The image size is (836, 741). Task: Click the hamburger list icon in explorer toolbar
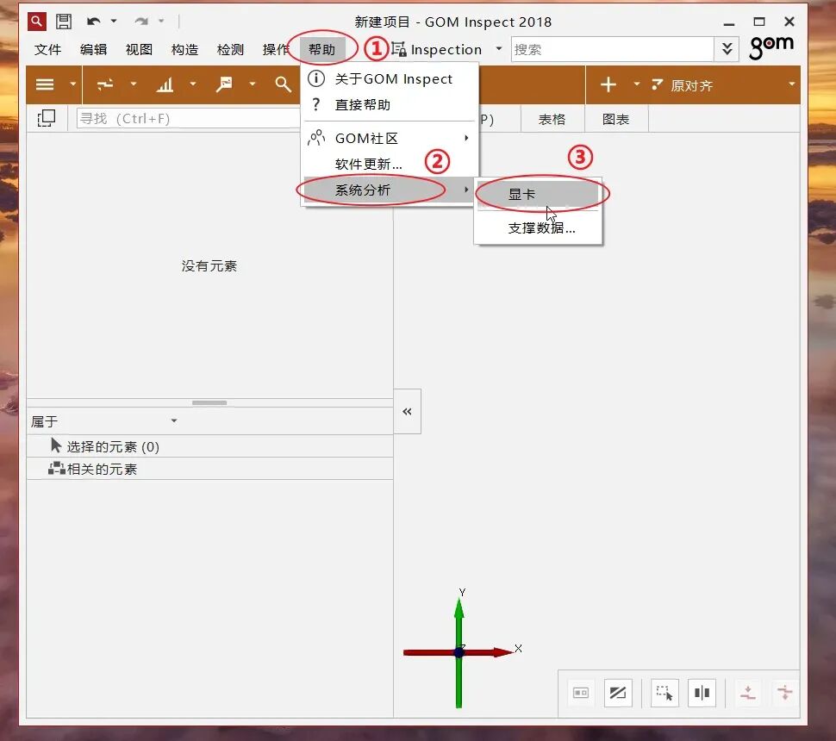coord(46,84)
